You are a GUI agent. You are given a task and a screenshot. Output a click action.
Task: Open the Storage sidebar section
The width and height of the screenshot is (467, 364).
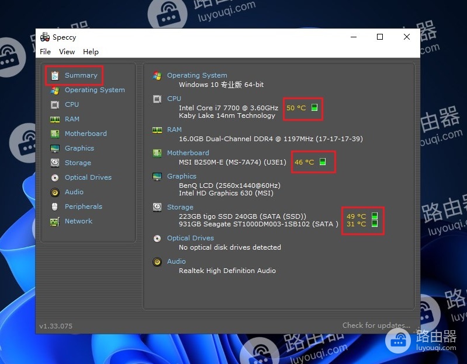tap(78, 163)
